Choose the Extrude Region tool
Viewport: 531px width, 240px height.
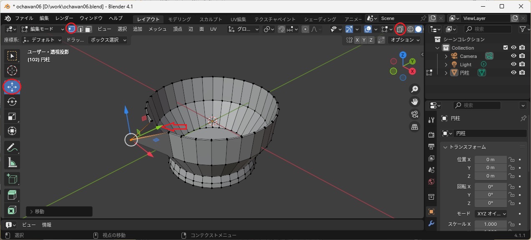[x=12, y=195]
